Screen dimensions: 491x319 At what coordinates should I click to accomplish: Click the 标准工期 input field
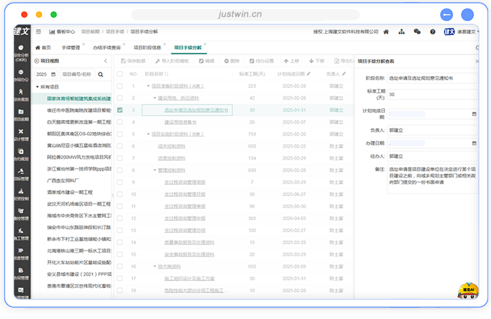pos(431,94)
